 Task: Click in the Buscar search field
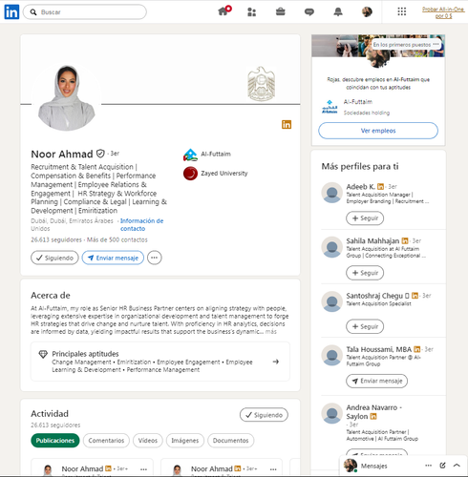[x=85, y=12]
